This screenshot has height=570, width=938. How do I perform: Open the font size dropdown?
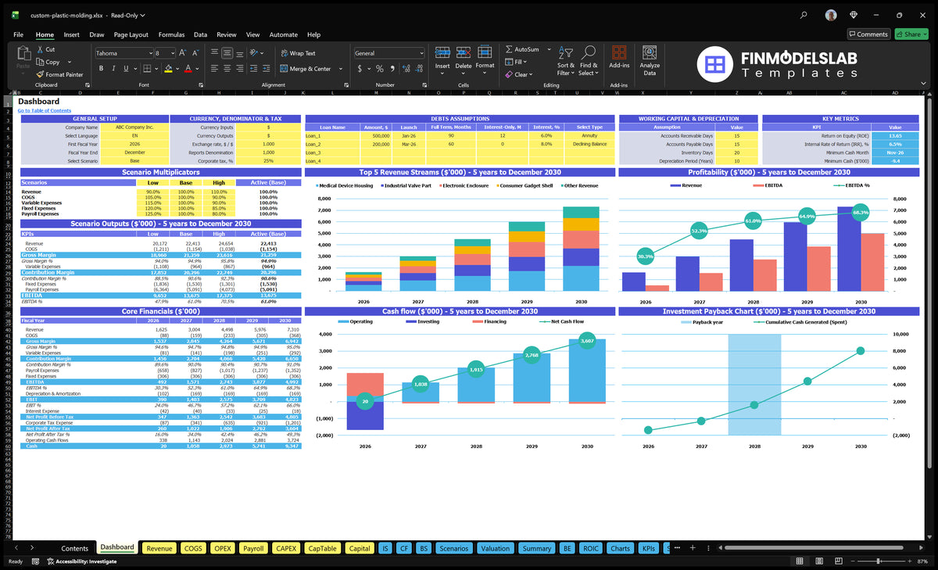point(172,53)
